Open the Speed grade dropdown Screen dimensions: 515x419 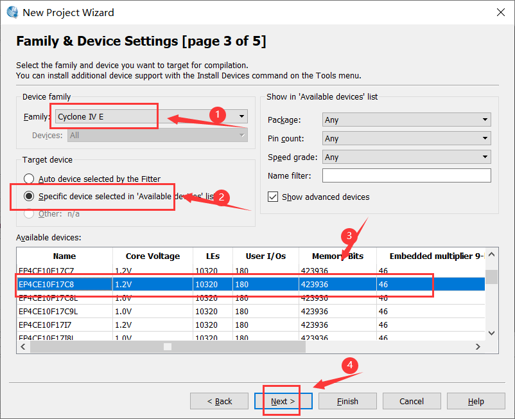tap(406, 157)
